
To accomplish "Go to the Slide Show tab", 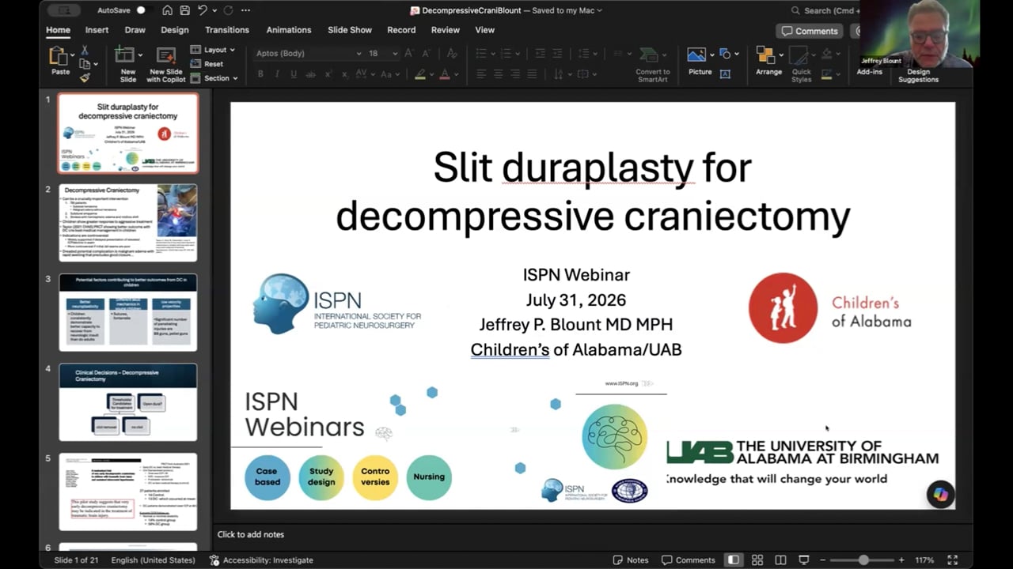I will (x=350, y=30).
